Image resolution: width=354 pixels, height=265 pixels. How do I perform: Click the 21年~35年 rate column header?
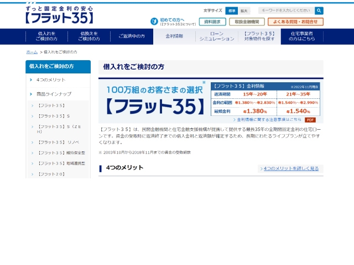point(298,94)
